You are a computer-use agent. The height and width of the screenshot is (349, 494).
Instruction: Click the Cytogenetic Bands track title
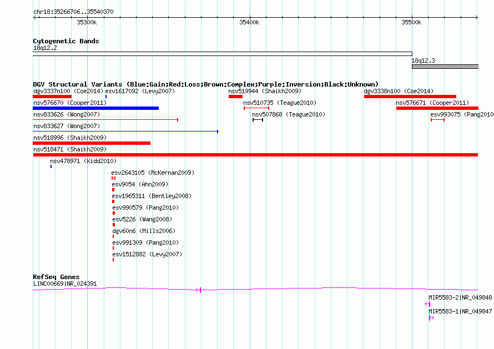coord(66,41)
